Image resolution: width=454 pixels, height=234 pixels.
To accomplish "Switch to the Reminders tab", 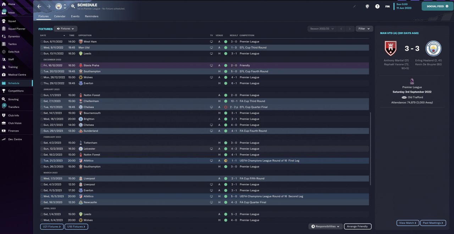I will click(92, 16).
